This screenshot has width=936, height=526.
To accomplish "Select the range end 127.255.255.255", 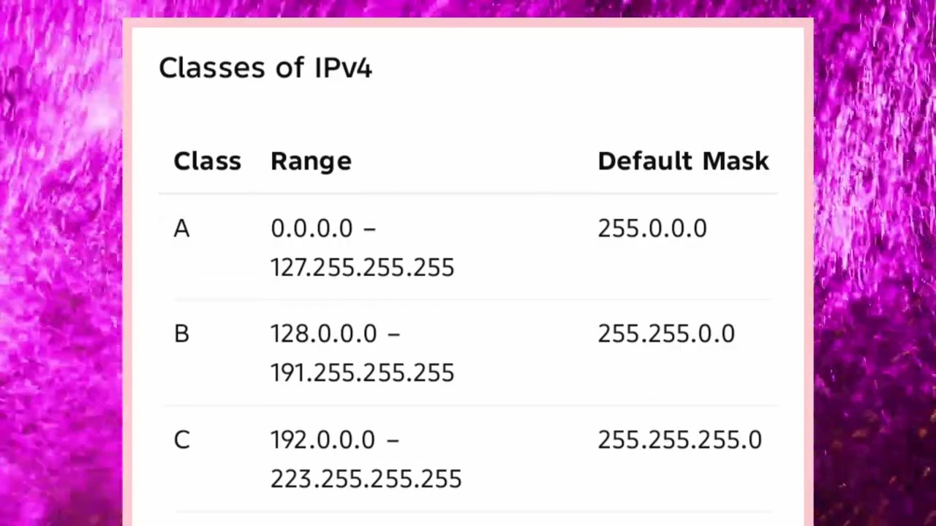I will (x=362, y=267).
